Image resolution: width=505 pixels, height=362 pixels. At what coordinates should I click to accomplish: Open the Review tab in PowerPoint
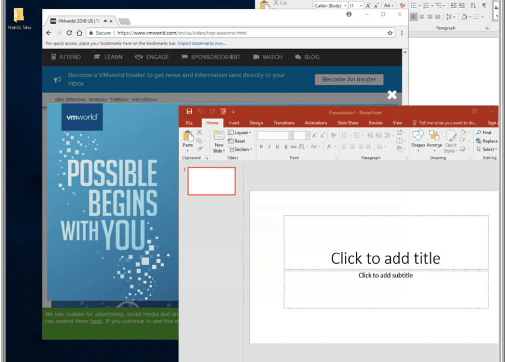pos(375,123)
